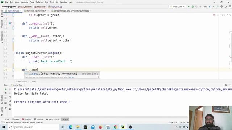Open Search Everywhere magnifier icon
Screen dimensions: 232x130
coord(230,6)
